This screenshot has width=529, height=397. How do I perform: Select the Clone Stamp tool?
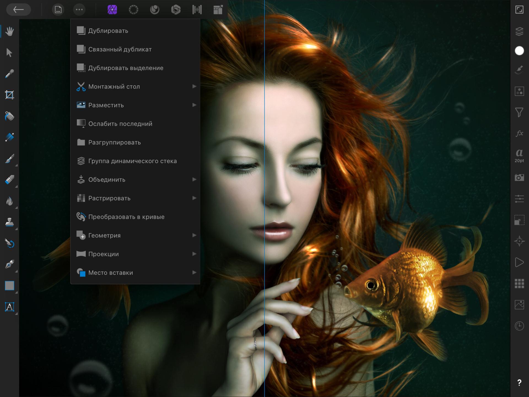click(x=10, y=222)
